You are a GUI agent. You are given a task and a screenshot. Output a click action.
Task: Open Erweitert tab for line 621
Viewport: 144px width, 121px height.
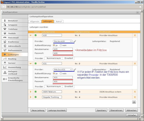tap(69, 87)
